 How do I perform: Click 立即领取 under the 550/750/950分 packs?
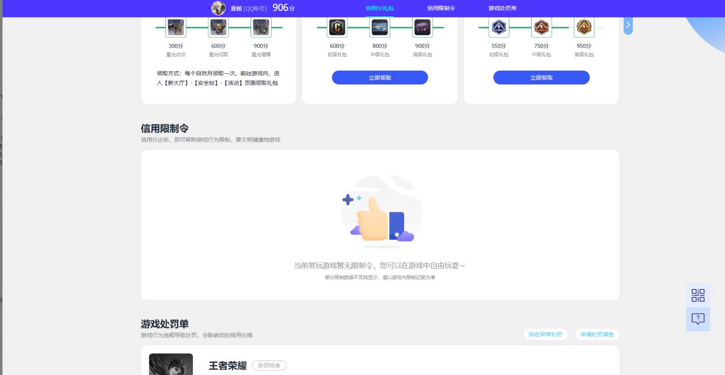click(542, 78)
